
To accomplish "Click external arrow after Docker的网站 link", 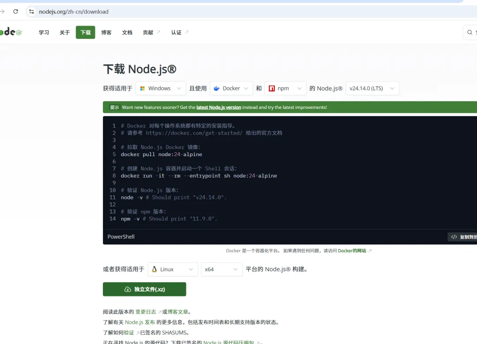I will (370, 251).
